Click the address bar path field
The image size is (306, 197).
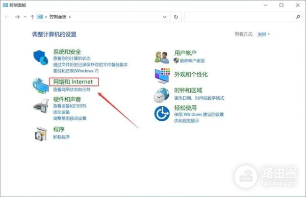click(103, 17)
